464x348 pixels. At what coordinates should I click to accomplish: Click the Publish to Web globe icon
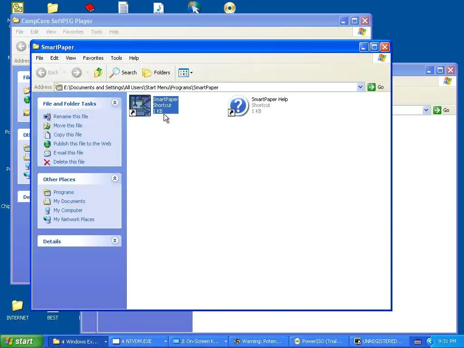(x=47, y=144)
